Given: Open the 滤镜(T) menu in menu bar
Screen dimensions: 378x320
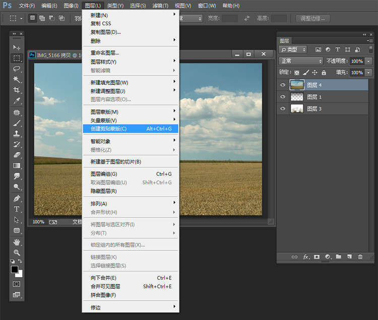Looking at the screenshot, I should pyautogui.click(x=160, y=6).
